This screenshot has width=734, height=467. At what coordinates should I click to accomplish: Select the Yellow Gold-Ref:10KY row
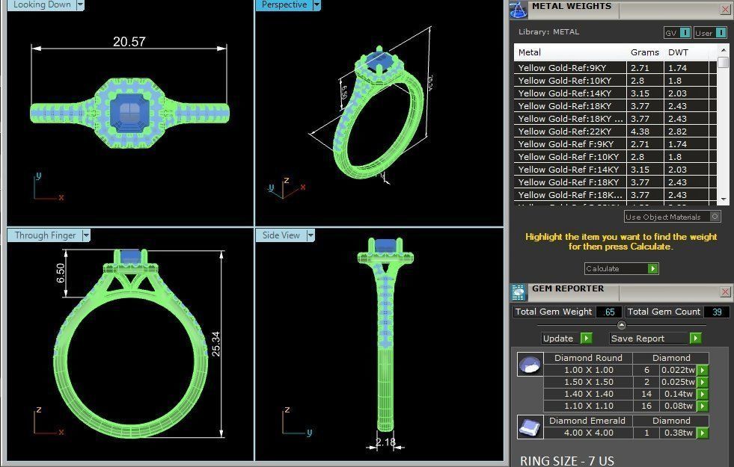pyautogui.click(x=615, y=81)
